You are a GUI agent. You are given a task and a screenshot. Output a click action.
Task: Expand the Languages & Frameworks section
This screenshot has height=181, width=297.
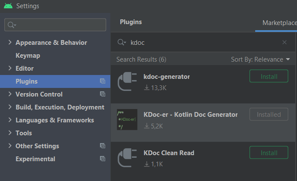[x=10, y=120]
